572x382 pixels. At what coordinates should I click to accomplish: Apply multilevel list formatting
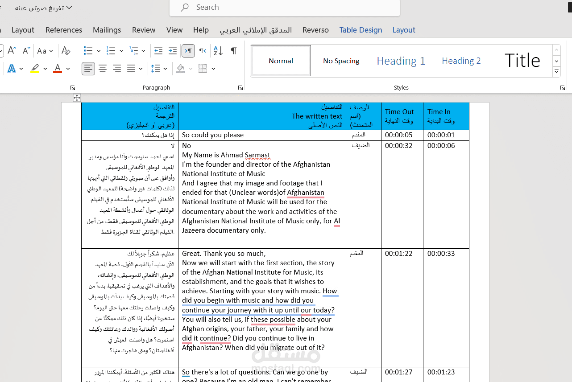pos(134,51)
